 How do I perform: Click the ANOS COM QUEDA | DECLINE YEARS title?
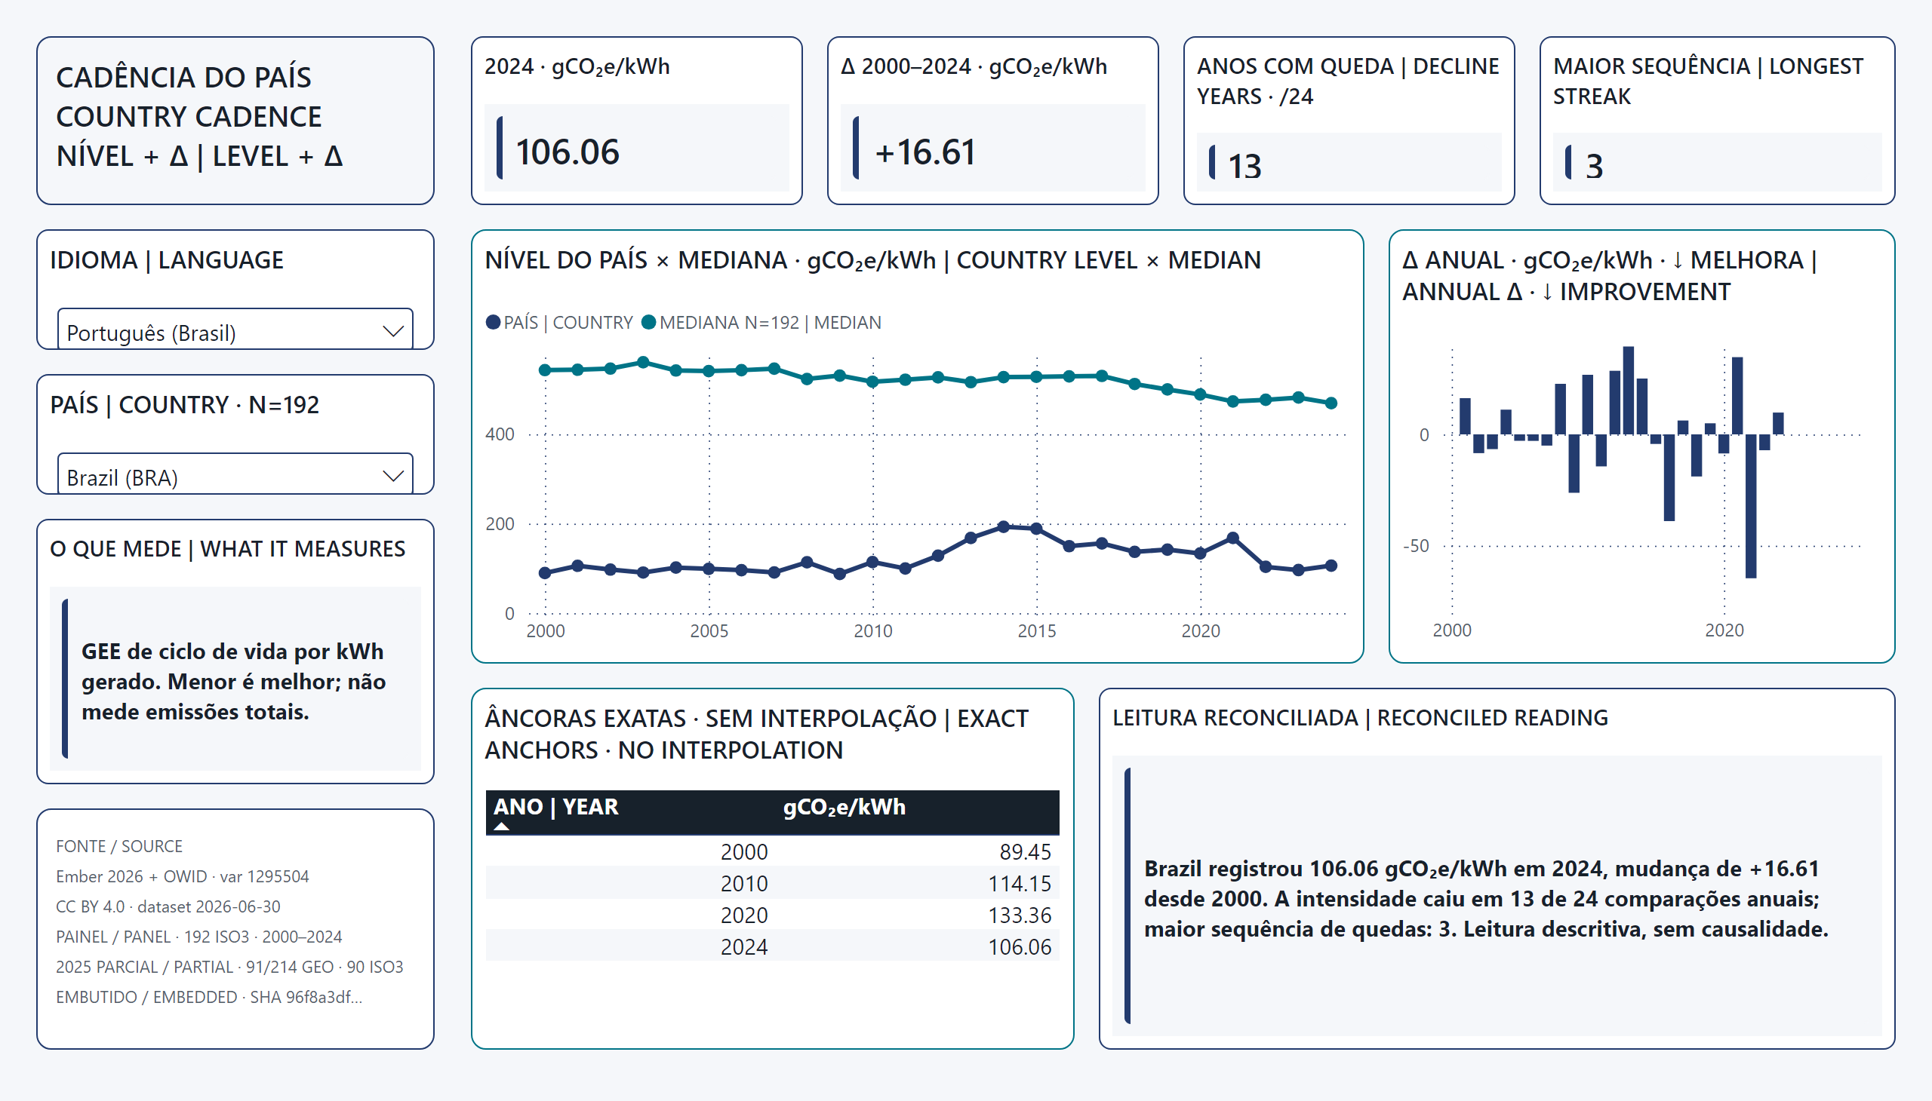[x=1348, y=81]
